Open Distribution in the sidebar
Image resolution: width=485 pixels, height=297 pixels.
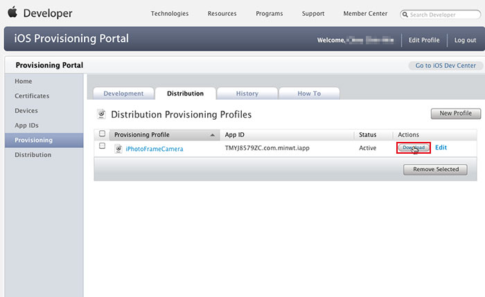[33, 155]
